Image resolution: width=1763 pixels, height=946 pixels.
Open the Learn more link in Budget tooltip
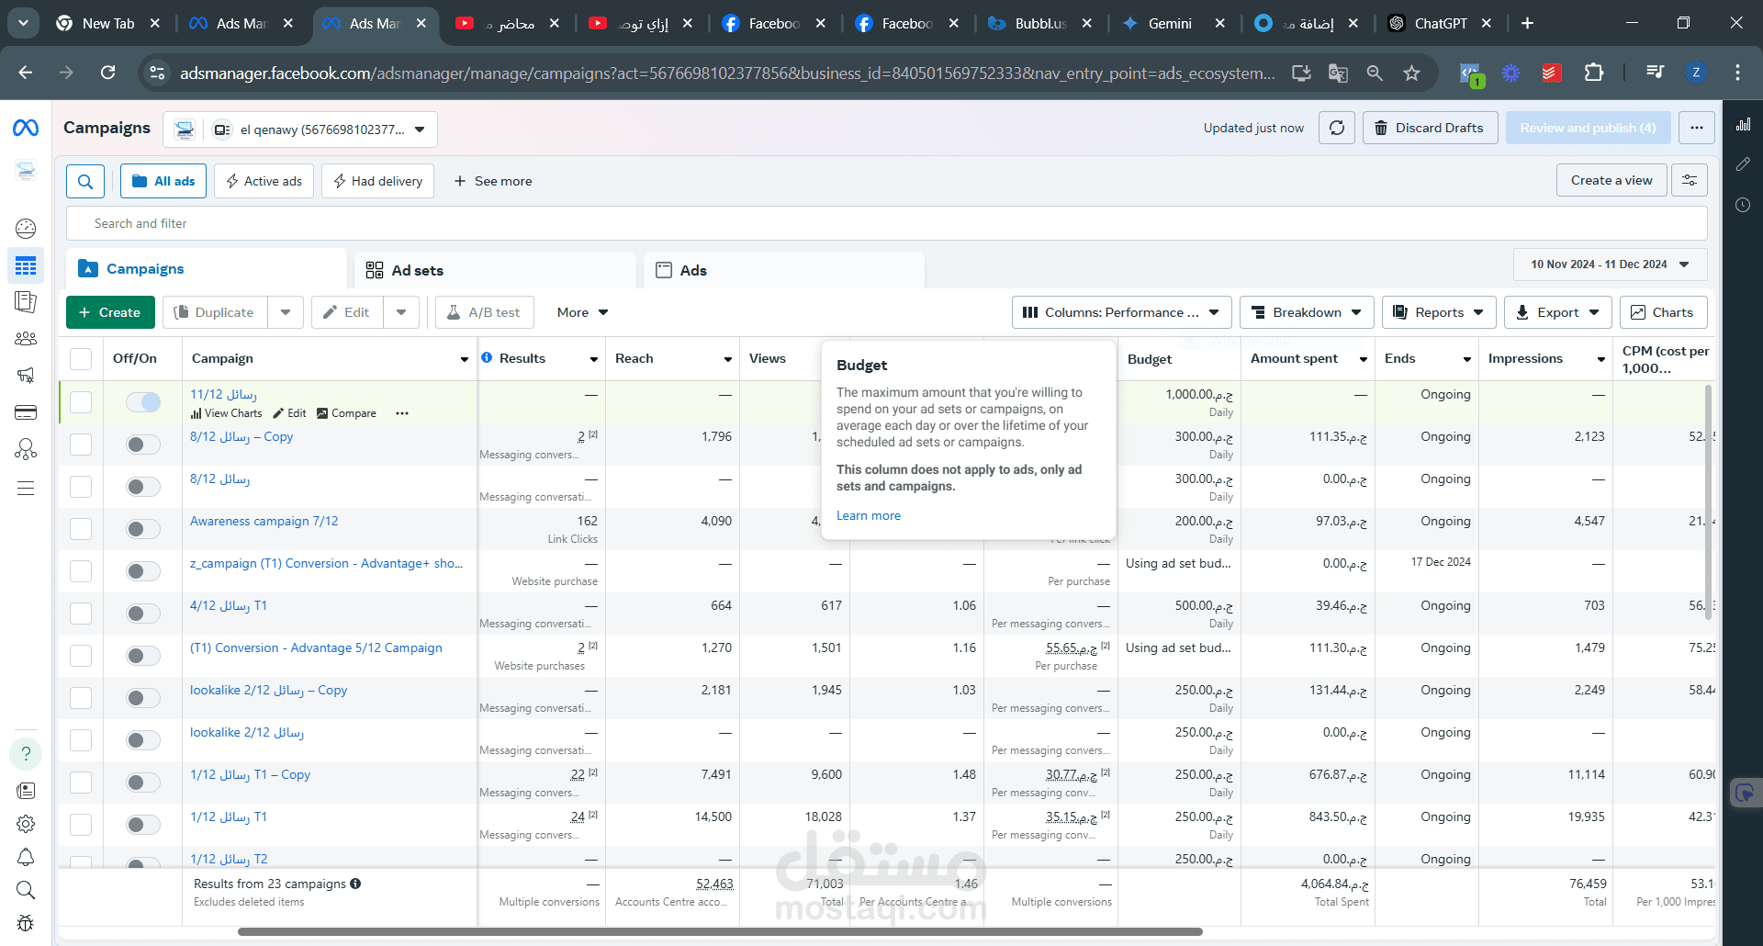pos(869,515)
